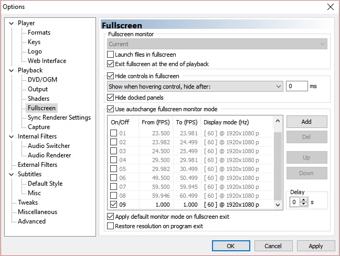
Task: Uncheck Hide docked panels option
Action: [x=110, y=98]
